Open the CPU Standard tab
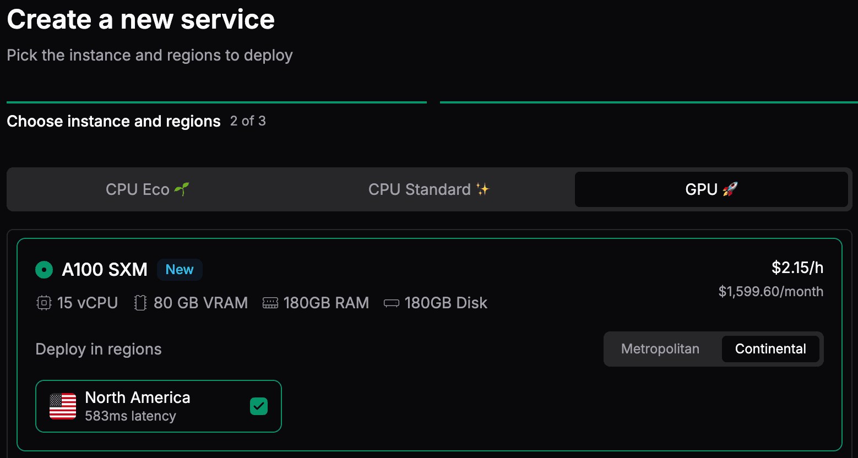The height and width of the screenshot is (458, 858). coord(428,189)
